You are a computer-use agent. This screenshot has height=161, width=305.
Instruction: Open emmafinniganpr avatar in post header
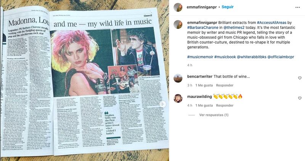[x=178, y=7]
